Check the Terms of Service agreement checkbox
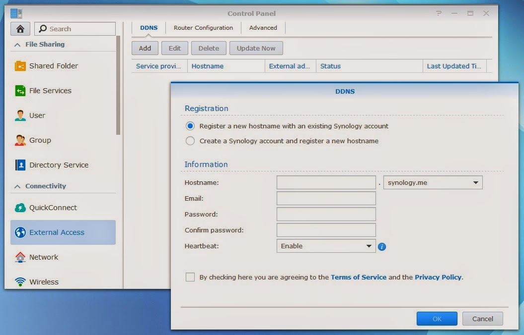The width and height of the screenshot is (524, 335). (x=190, y=277)
